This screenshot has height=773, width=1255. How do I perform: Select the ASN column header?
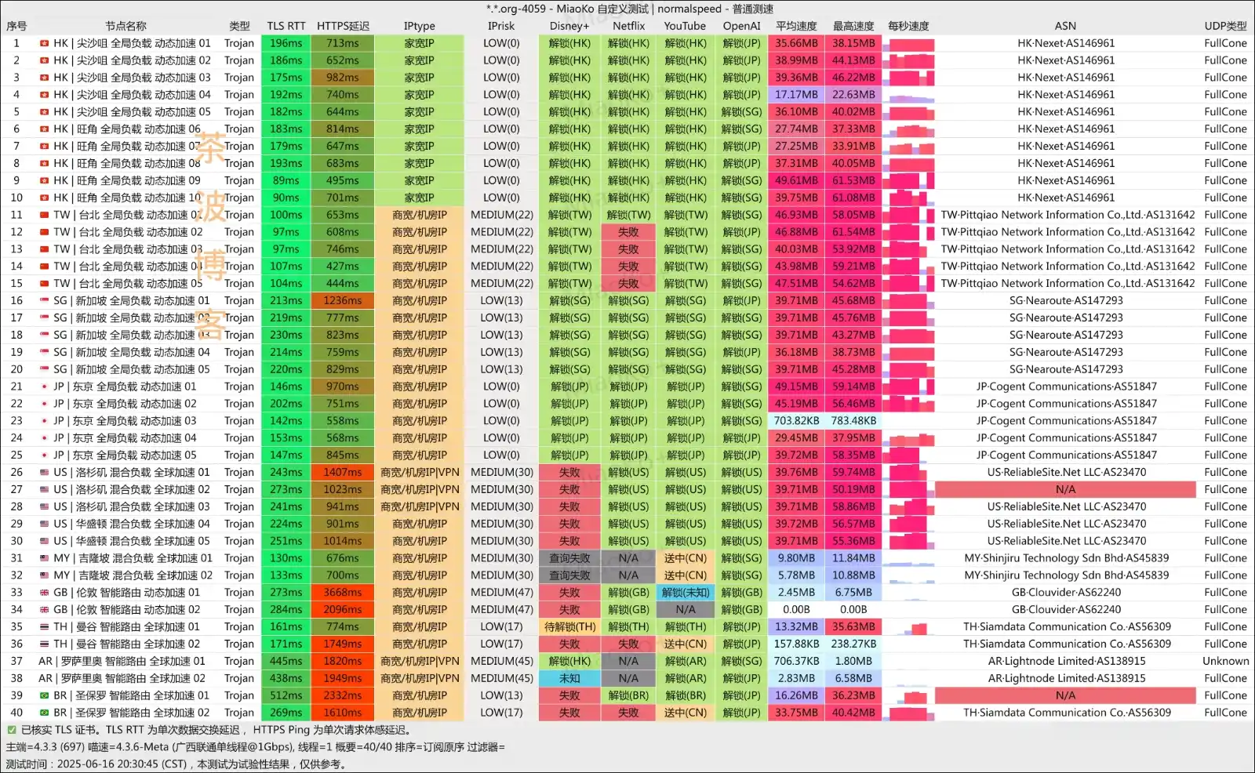1065,26
